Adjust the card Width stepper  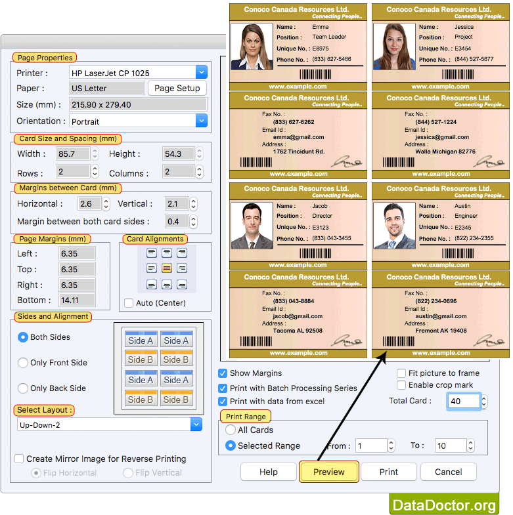tap(95, 154)
